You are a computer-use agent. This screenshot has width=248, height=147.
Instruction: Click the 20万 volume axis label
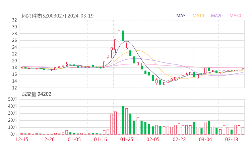click(12, 120)
